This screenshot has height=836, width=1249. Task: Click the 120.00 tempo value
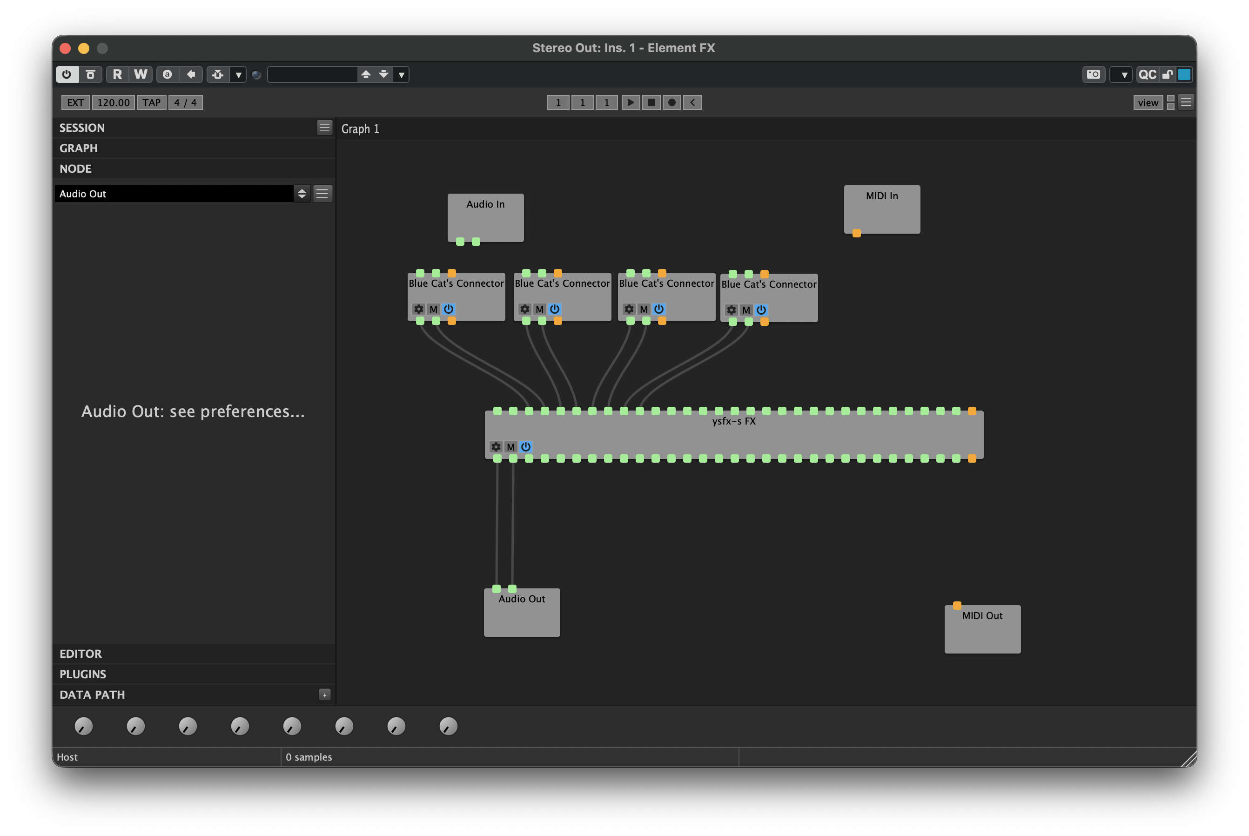coord(113,102)
